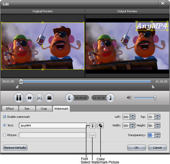This screenshot has height=164, width=170.
Task: Switch to the Effect tab
Action: pyautogui.click(x=10, y=109)
